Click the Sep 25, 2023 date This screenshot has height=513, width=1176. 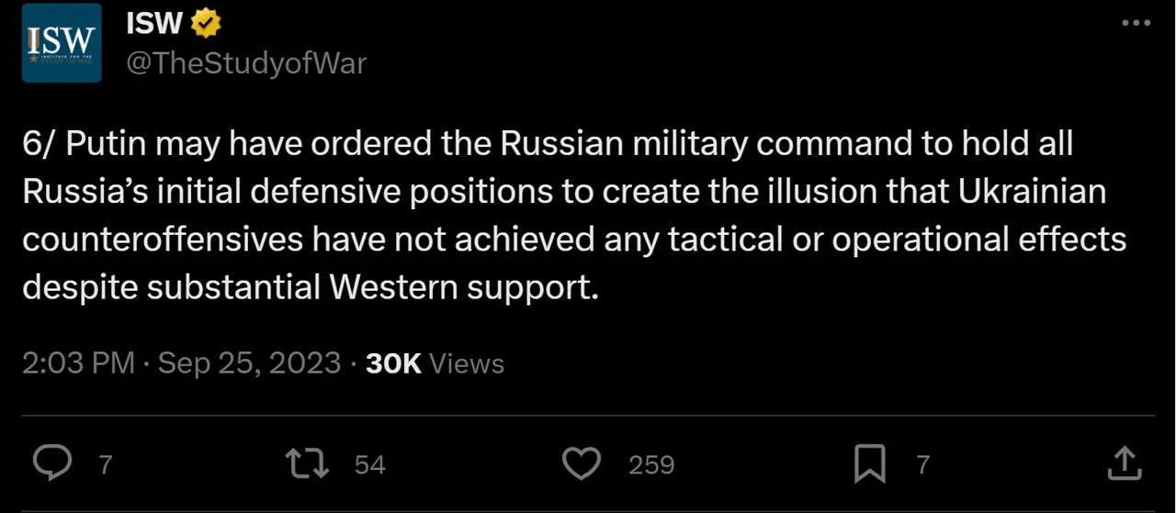[249, 363]
